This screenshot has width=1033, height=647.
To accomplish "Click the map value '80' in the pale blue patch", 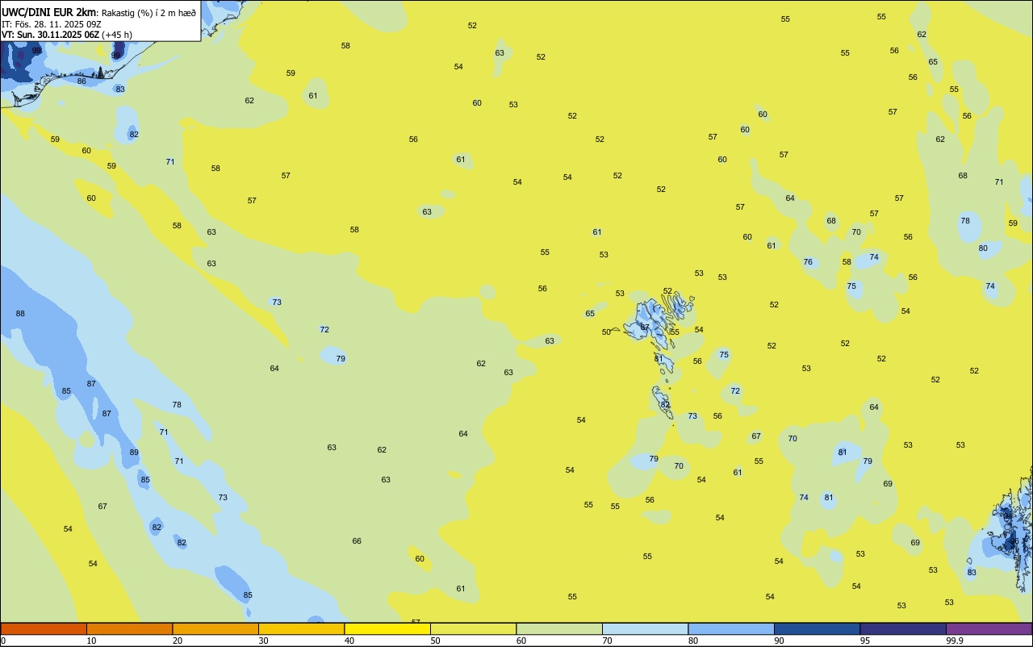I will (x=983, y=248).
